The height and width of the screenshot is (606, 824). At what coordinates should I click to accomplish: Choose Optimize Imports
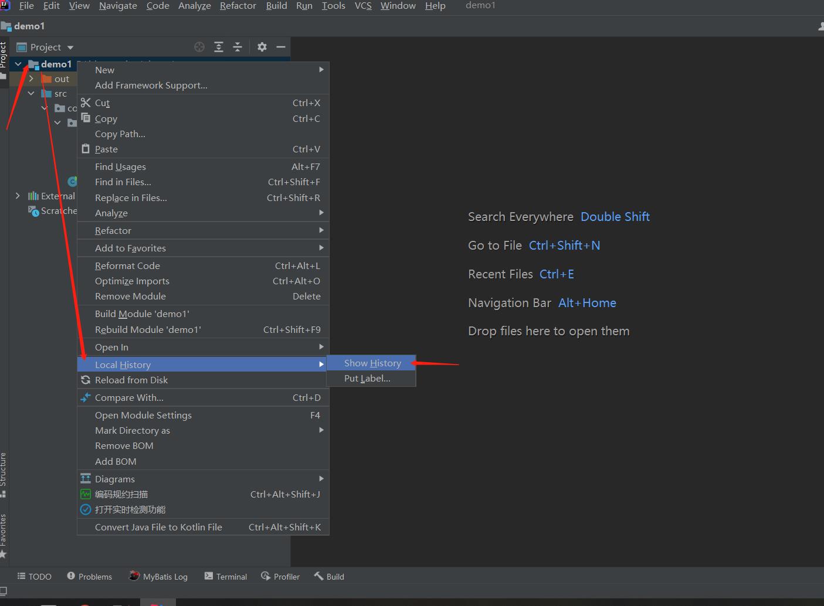(203, 281)
